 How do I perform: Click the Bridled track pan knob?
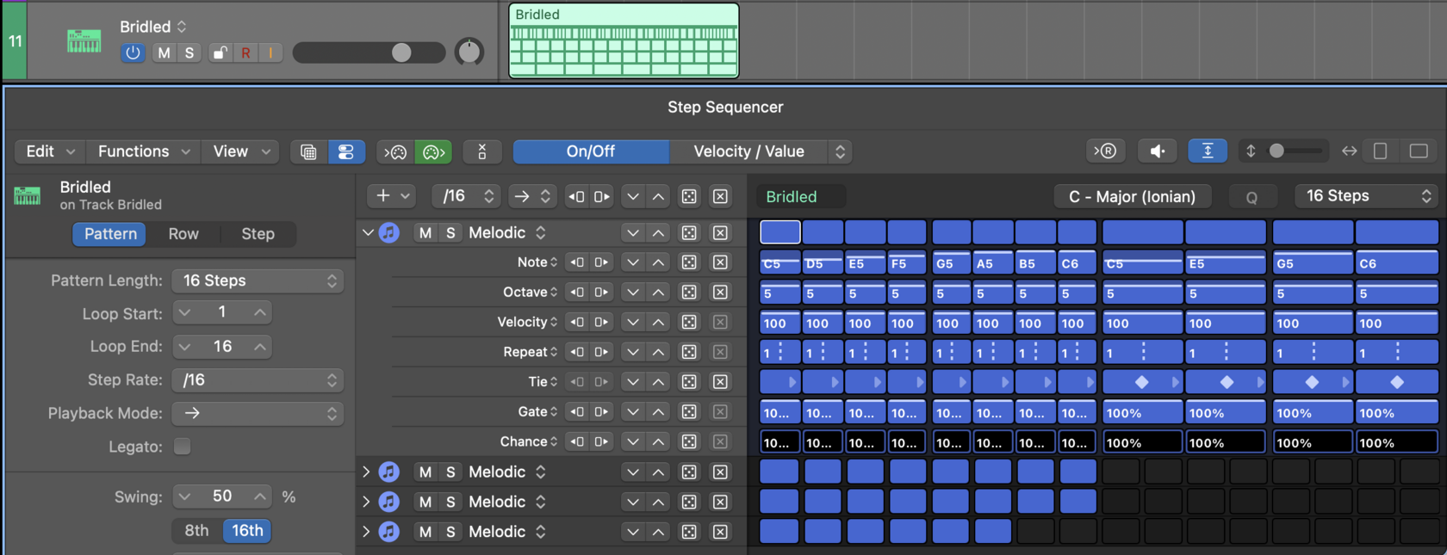469,52
